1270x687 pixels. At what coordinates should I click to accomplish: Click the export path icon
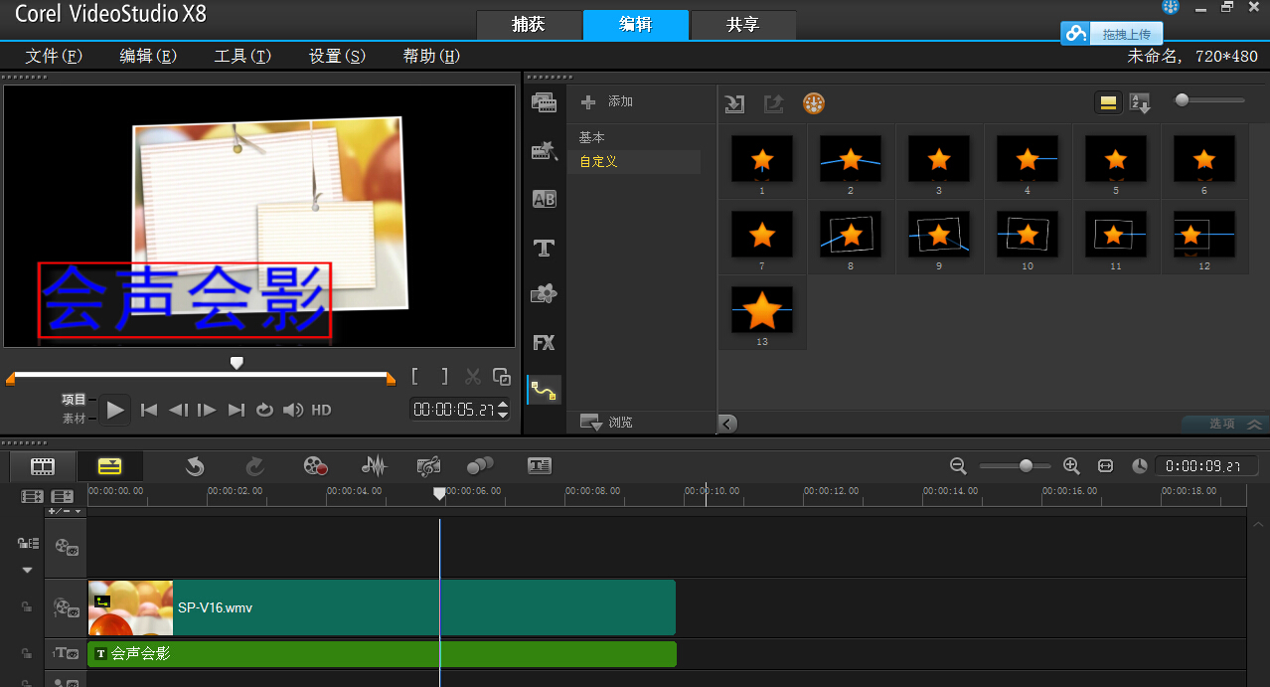click(773, 103)
